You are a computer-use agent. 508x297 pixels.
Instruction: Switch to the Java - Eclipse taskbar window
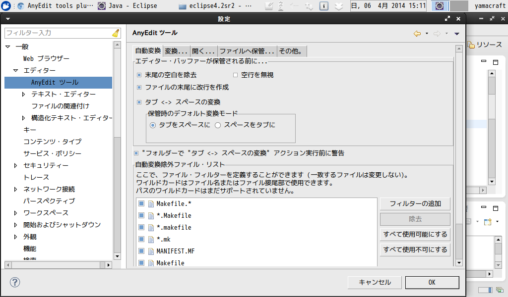click(127, 5)
